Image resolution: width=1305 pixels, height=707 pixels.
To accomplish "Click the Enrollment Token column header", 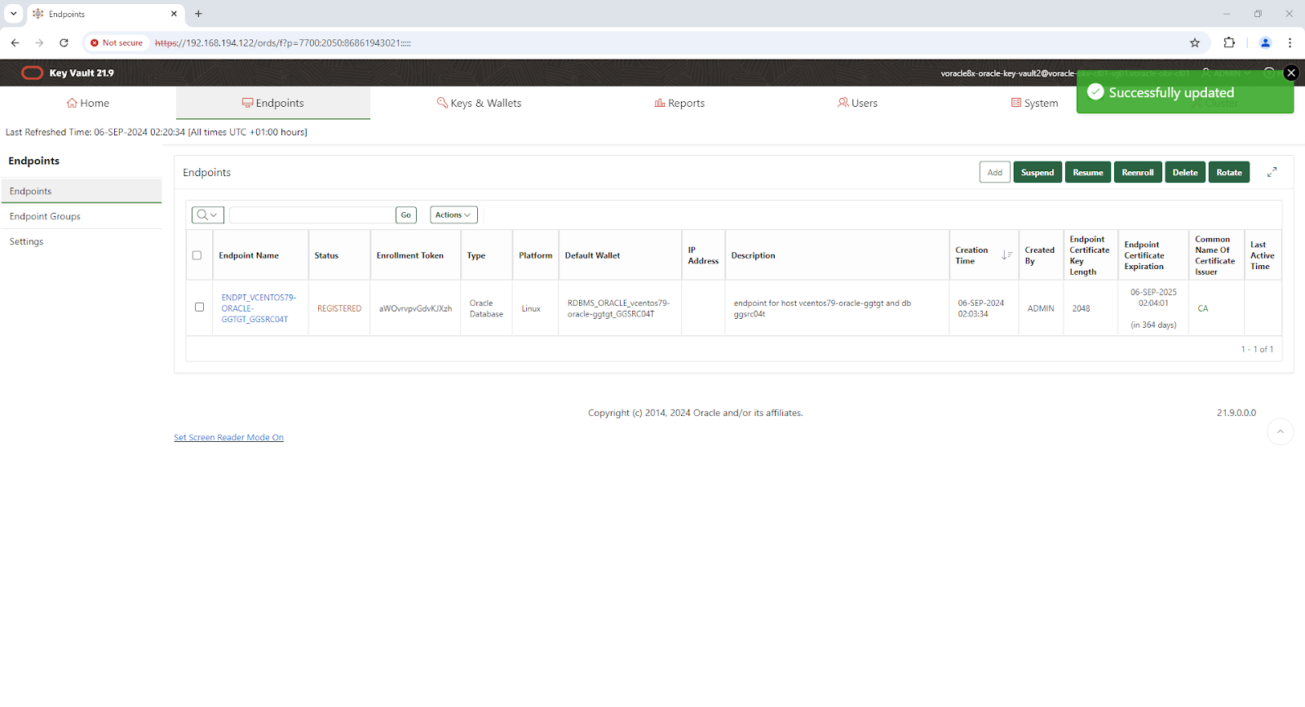I will pyautogui.click(x=410, y=255).
